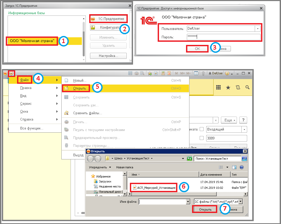Select the АСП_Меркурий_Установщик file
This screenshot has height=224, width=281.
pos(154,187)
